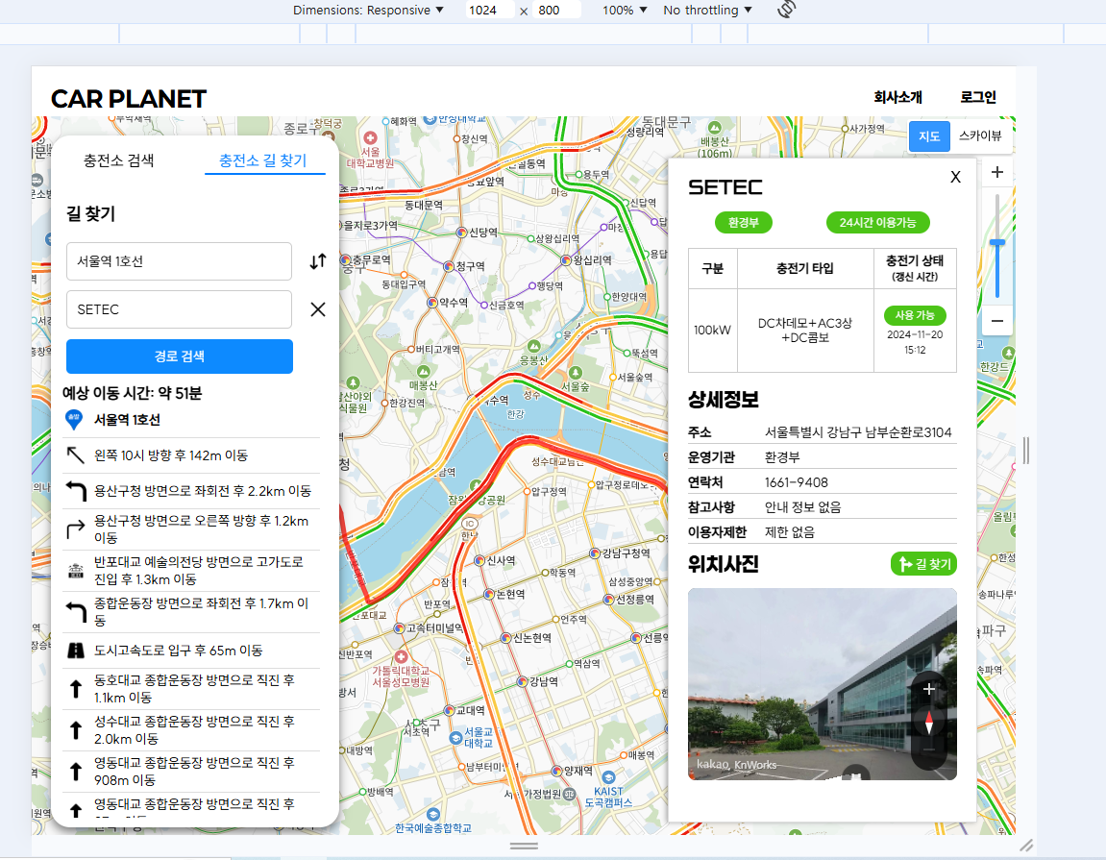Click the green 길 찾기 button
Screen dimensions: 1106x860
click(x=923, y=564)
